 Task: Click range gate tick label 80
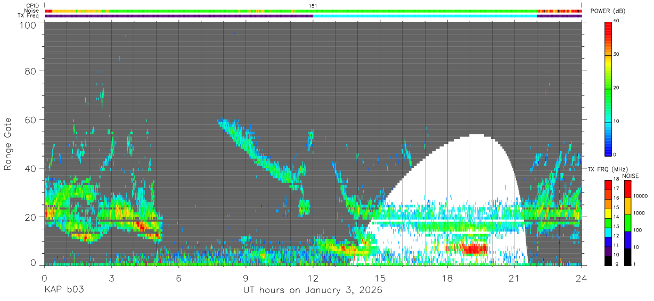click(30, 71)
